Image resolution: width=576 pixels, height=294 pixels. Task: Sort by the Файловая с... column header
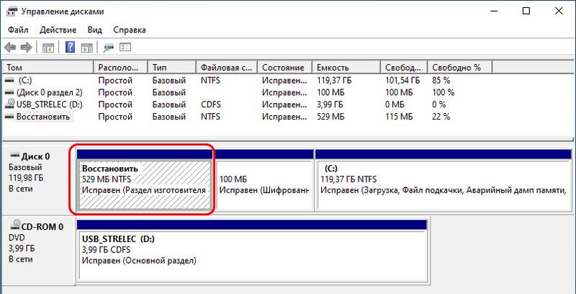click(227, 67)
